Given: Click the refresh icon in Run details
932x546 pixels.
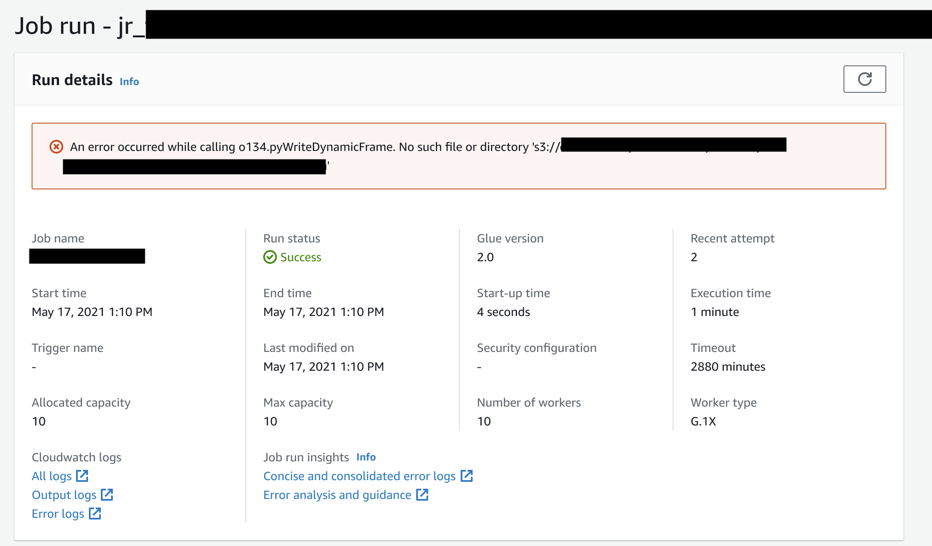Looking at the screenshot, I should click(864, 79).
